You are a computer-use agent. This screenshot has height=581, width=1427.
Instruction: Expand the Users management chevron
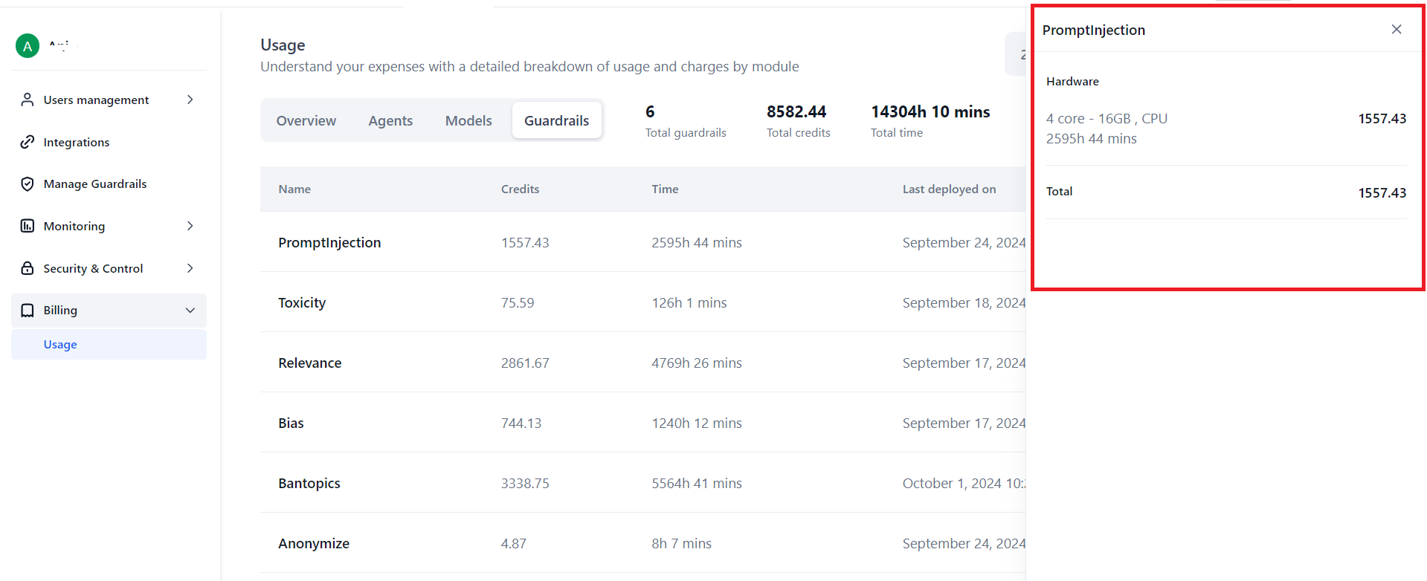click(190, 100)
